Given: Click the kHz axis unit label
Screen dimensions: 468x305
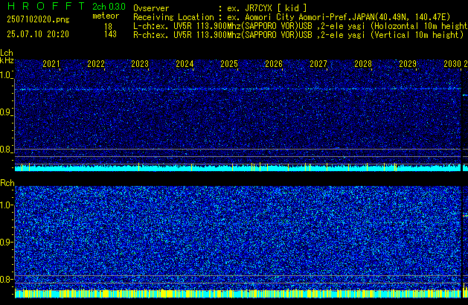Looking at the screenshot, I should (7, 60).
